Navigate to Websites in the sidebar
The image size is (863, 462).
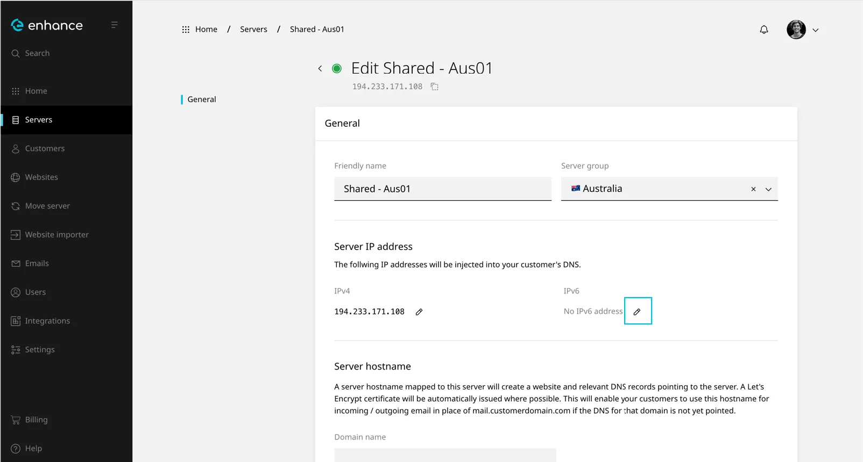click(x=41, y=177)
